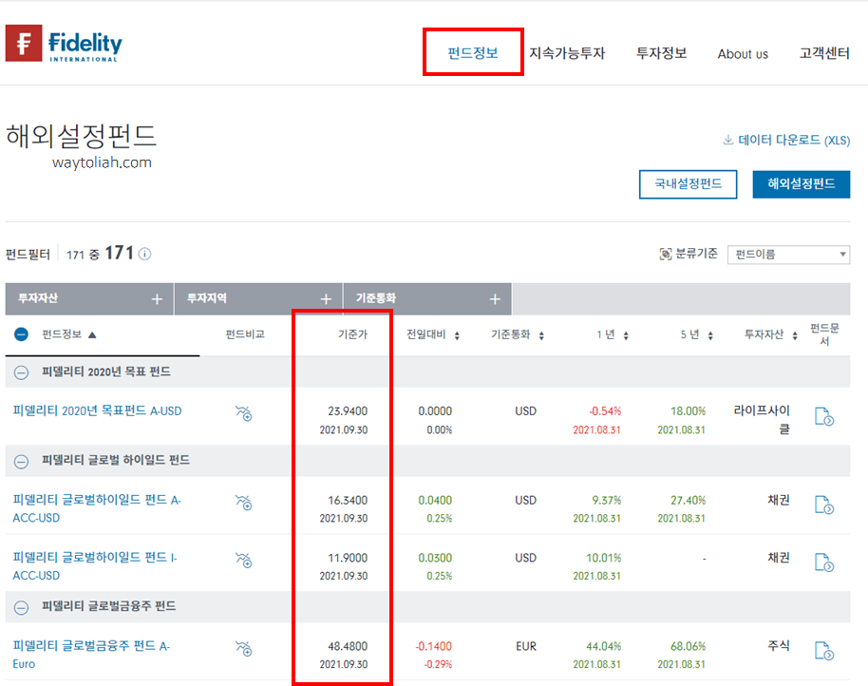This screenshot has height=686, width=868.
Task: Click the 기준가 column header
Action: coord(352,334)
